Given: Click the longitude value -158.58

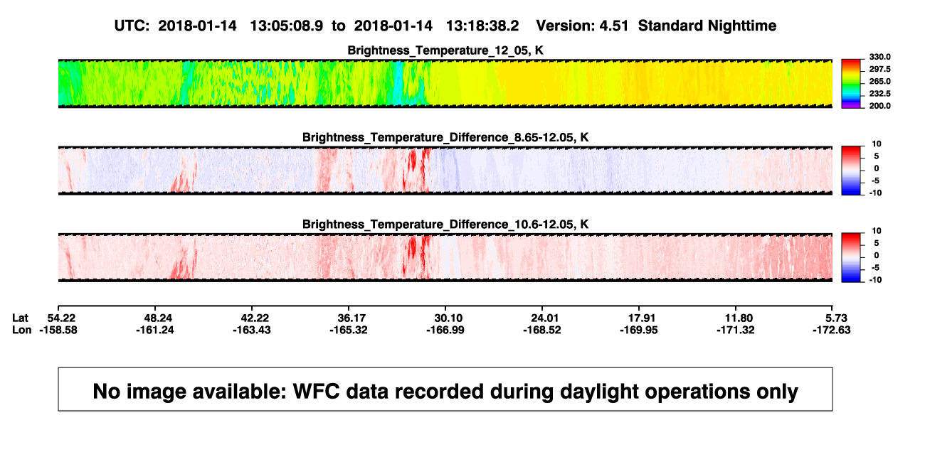Looking at the screenshot, I should pyautogui.click(x=58, y=330).
